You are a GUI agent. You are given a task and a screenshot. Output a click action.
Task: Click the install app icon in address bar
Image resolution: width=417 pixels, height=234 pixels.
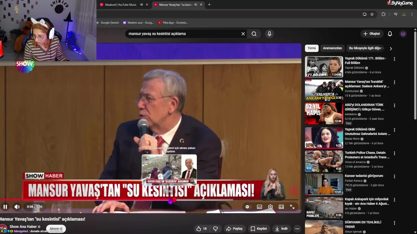pyautogui.click(x=365, y=14)
